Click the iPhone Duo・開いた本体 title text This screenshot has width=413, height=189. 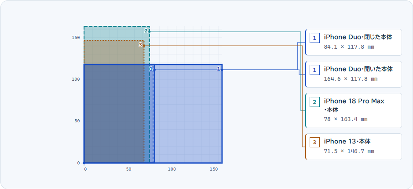point(358,69)
